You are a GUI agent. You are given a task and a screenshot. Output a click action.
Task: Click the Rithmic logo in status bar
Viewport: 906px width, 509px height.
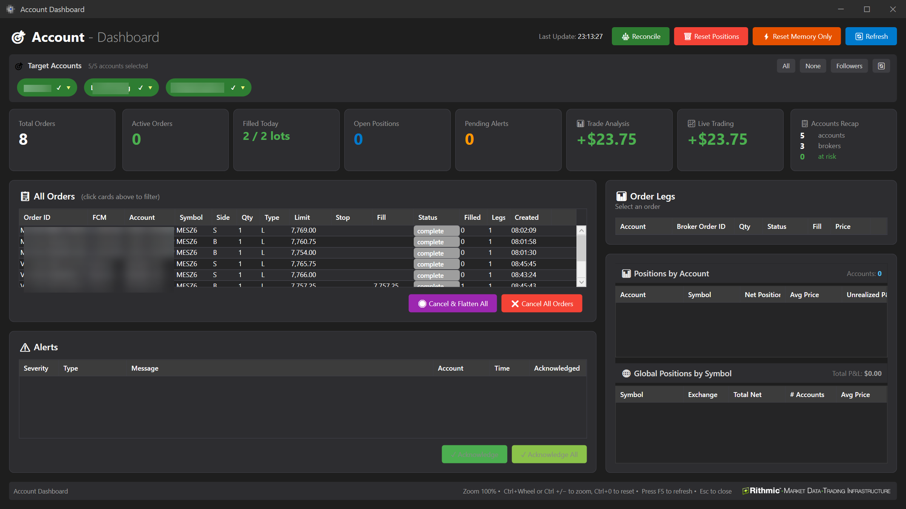tap(816, 491)
